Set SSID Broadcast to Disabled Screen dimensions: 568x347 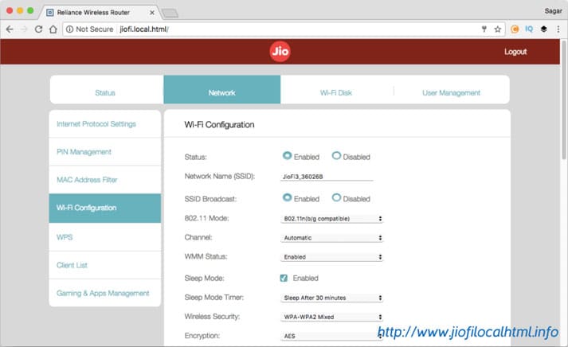(x=336, y=197)
